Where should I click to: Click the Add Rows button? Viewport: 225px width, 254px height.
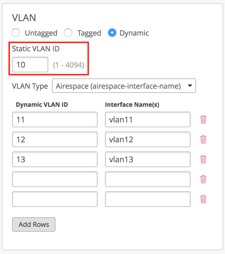click(x=34, y=224)
